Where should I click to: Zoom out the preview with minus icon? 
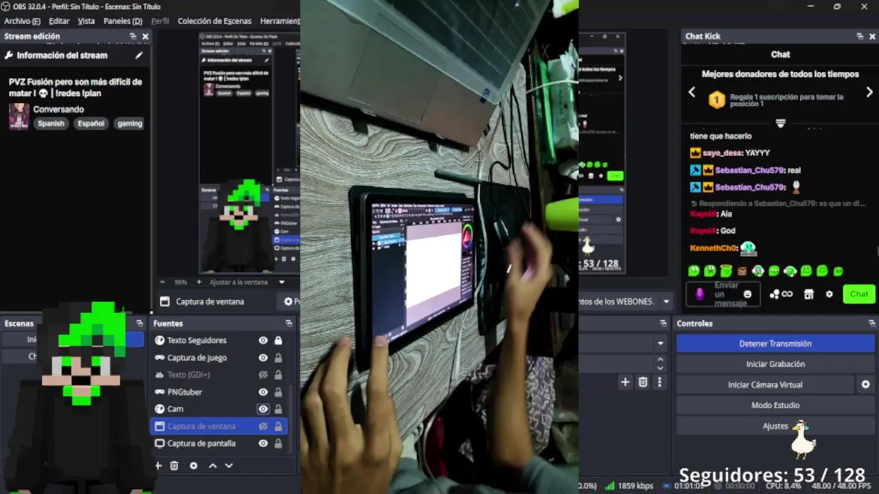click(x=163, y=282)
